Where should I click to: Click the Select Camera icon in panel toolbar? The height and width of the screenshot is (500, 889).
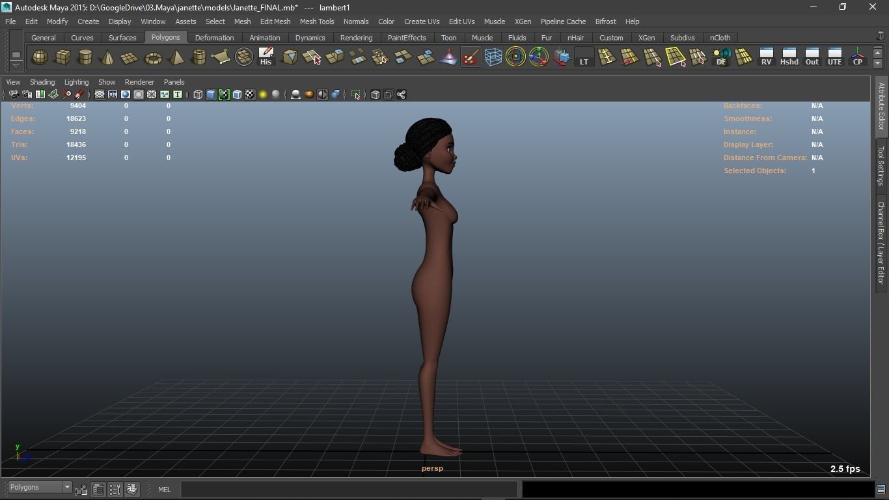14,95
